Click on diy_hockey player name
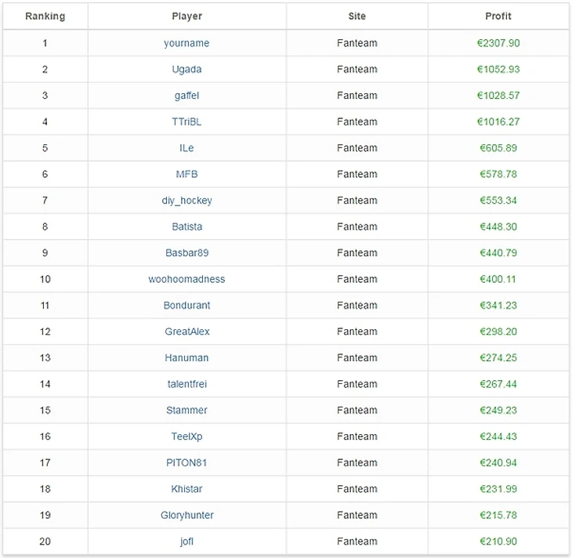The height and width of the screenshot is (558, 572). pos(186,201)
